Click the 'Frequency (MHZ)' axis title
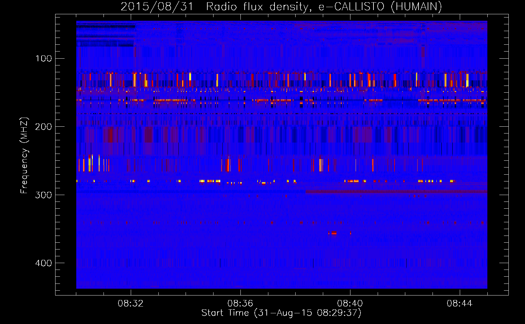The image size is (525, 324). tap(25, 155)
